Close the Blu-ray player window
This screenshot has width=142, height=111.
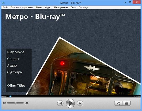tap(137, 2)
